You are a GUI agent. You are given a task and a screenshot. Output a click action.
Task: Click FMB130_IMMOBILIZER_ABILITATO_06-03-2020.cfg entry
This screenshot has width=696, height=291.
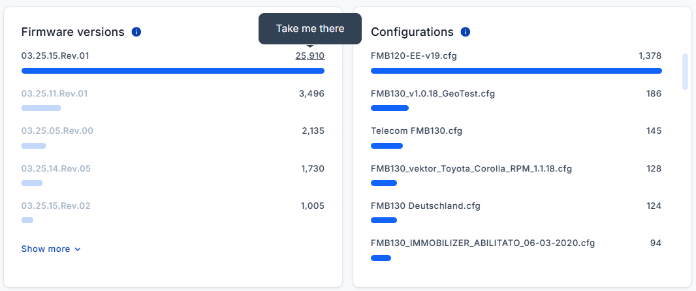(x=482, y=243)
